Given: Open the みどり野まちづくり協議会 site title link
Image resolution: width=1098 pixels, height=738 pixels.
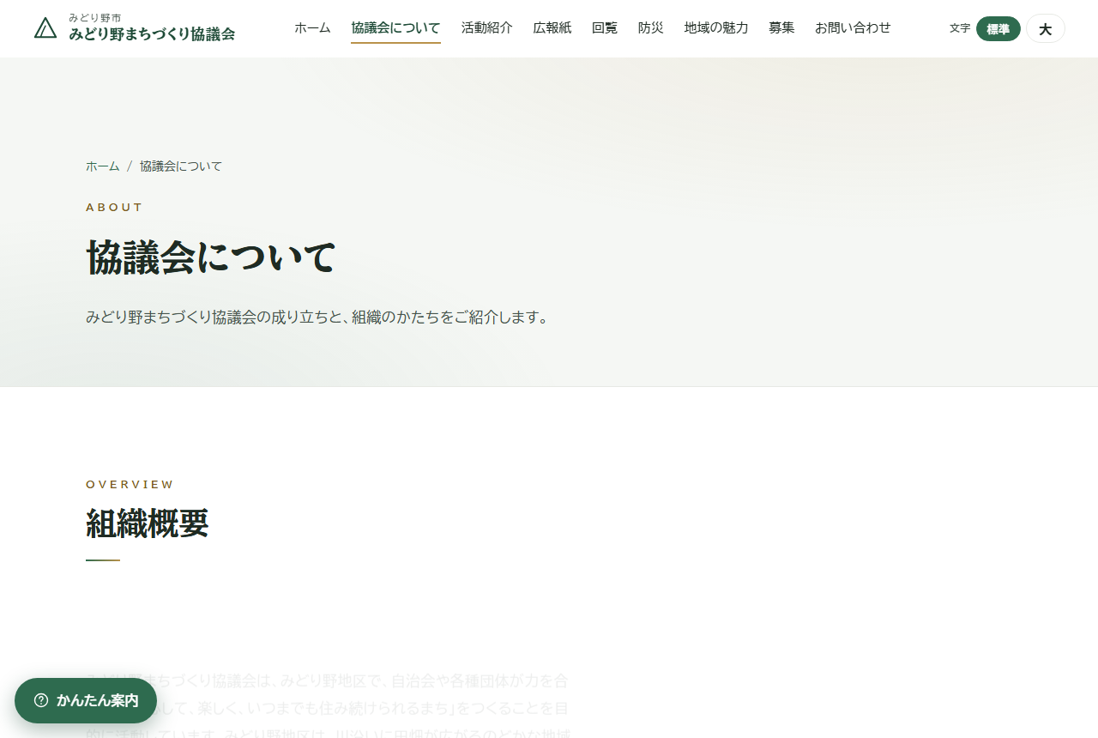Looking at the screenshot, I should [152, 34].
